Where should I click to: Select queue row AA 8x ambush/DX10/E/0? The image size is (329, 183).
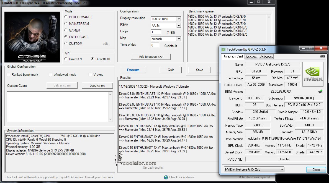click(x=218, y=34)
